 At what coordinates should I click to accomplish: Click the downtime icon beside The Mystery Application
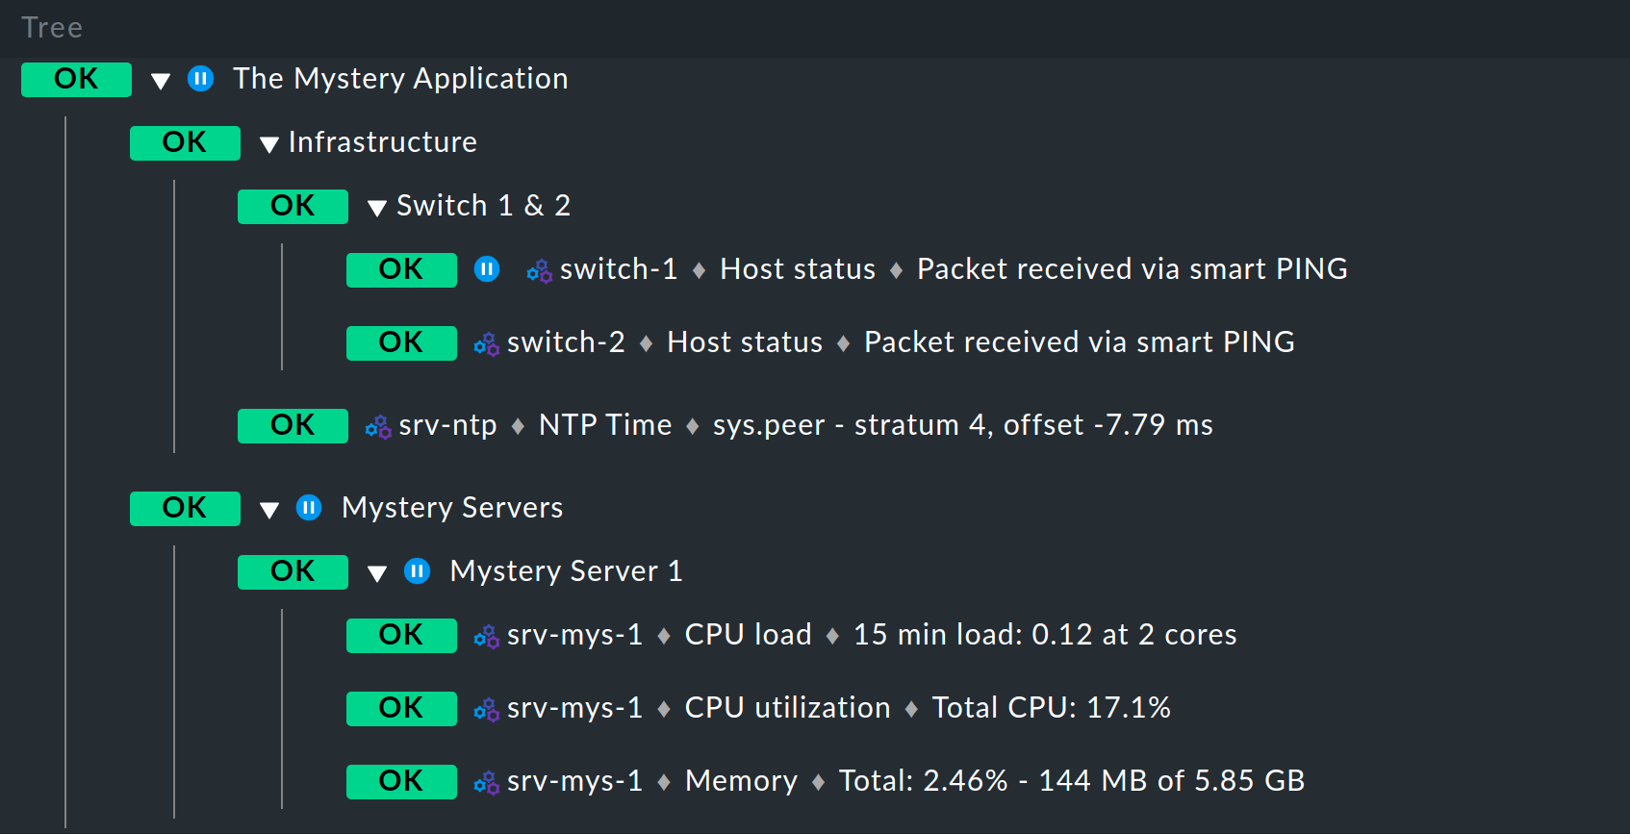pos(200,79)
